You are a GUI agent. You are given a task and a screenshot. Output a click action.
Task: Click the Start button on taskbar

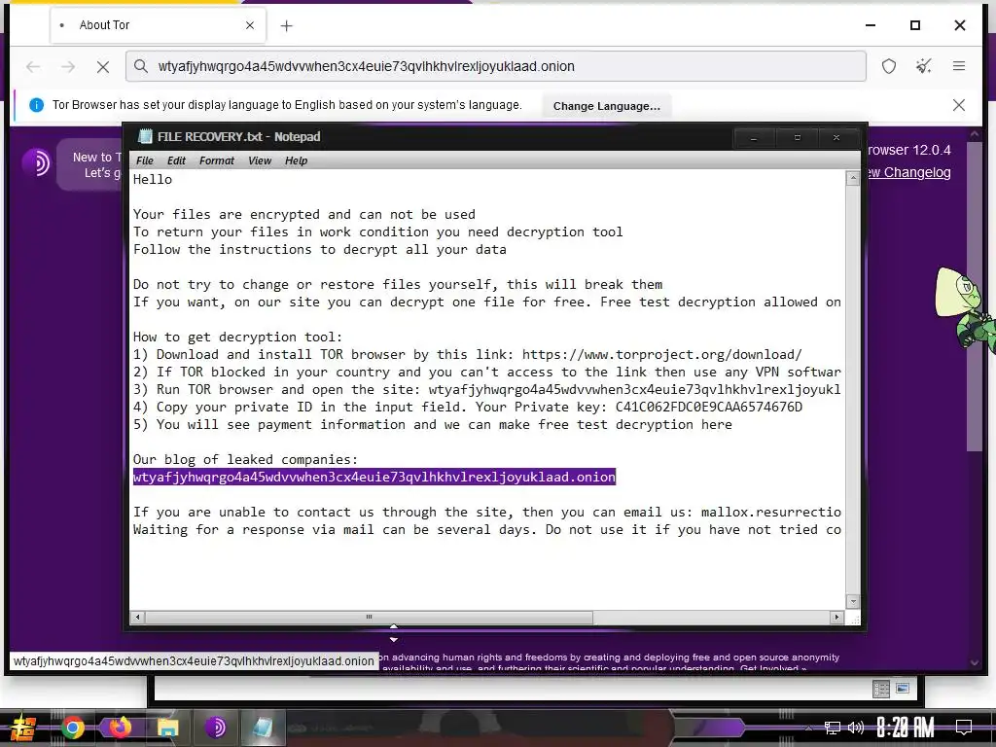pos(22,728)
